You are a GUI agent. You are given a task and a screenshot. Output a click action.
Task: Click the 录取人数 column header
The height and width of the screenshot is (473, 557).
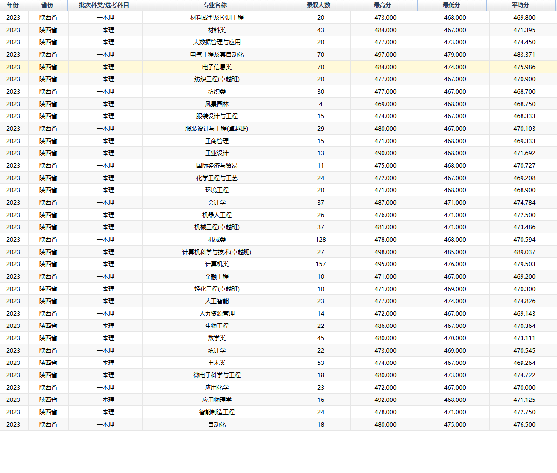point(318,5)
